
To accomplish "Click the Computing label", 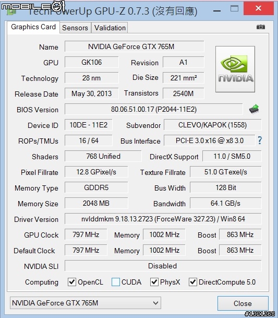I will click(x=42, y=282).
